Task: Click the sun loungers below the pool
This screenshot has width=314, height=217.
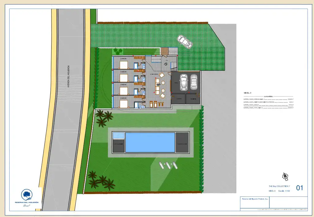Action: tap(167, 165)
